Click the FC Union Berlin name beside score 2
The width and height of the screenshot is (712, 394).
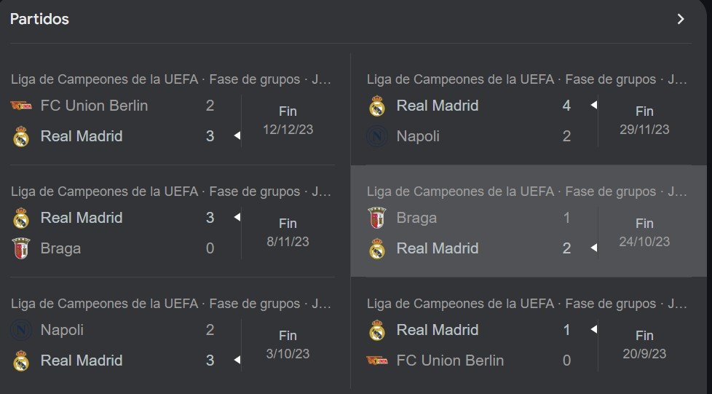pos(94,106)
